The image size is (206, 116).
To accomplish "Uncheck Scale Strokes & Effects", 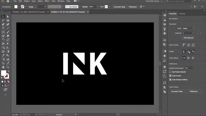I will (x=170, y=80).
